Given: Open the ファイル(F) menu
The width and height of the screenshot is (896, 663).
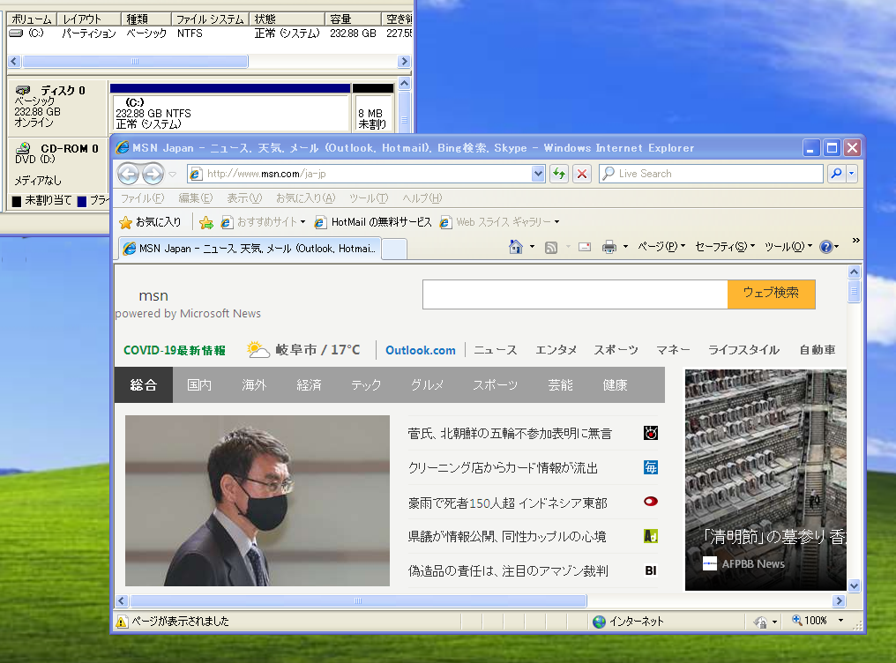Looking at the screenshot, I should point(142,198).
